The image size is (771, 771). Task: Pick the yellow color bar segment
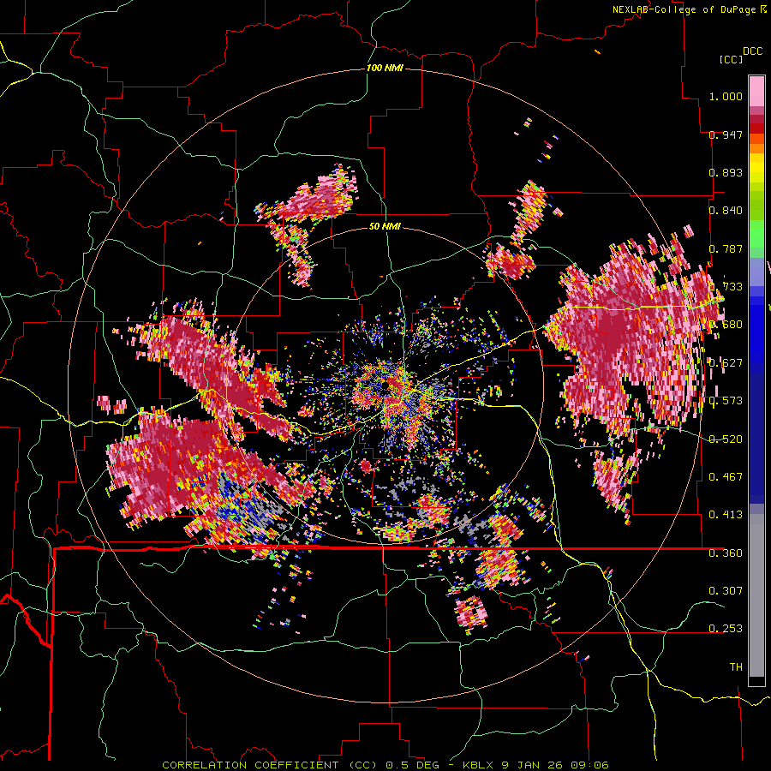point(756,168)
